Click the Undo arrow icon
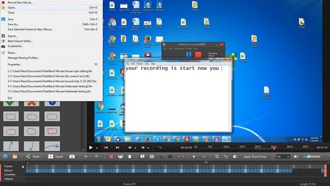The height and width of the screenshot is (186, 330). point(86,157)
